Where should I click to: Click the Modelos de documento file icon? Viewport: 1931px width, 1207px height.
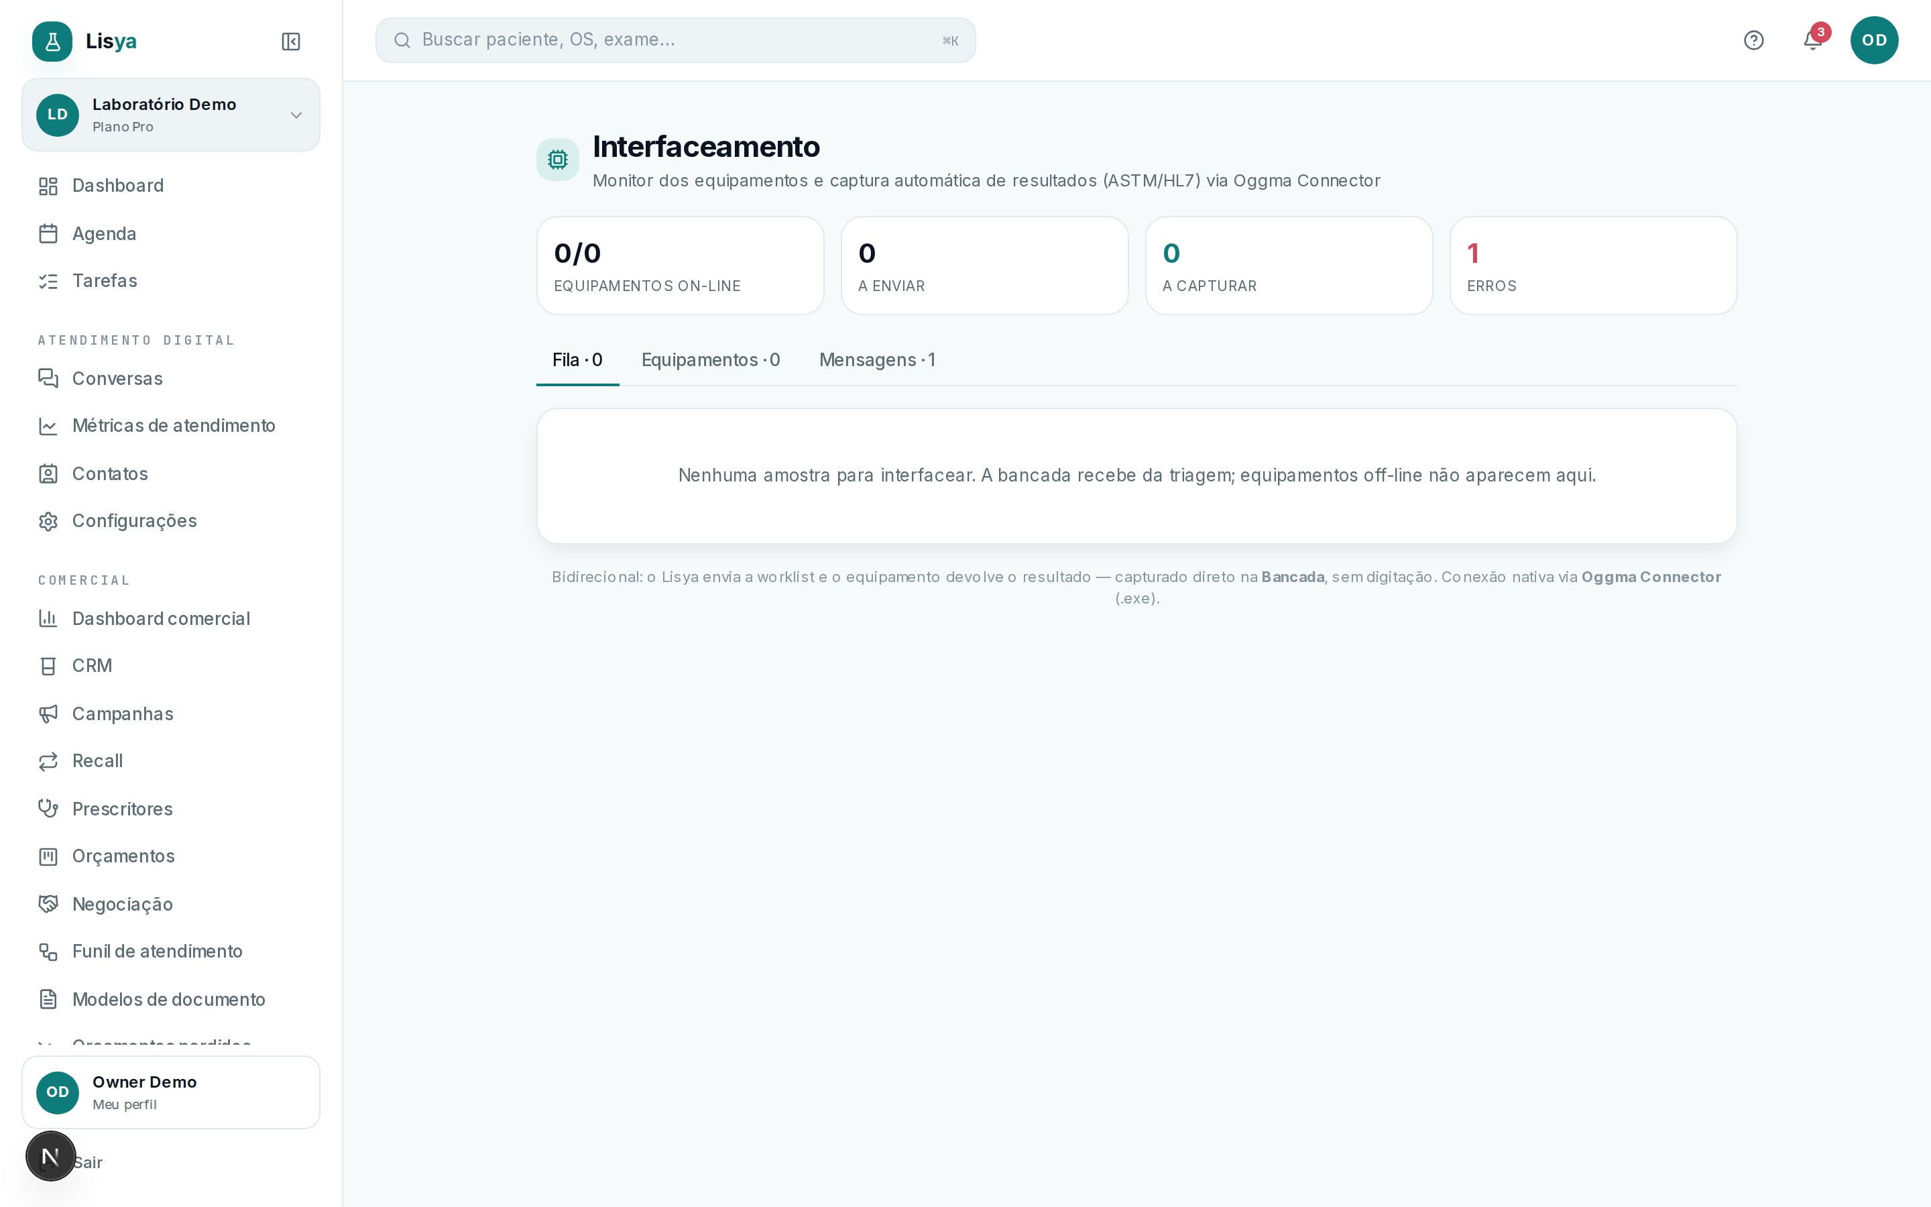[48, 999]
